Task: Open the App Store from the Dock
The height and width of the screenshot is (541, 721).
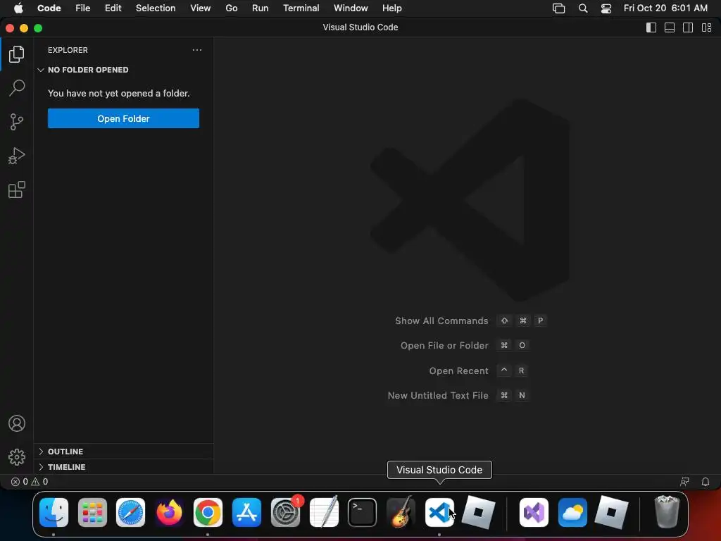Action: [246, 512]
